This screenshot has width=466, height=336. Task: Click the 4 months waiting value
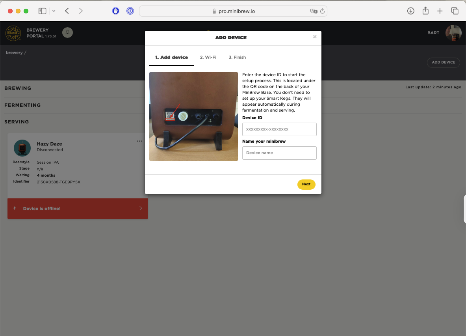coord(46,175)
